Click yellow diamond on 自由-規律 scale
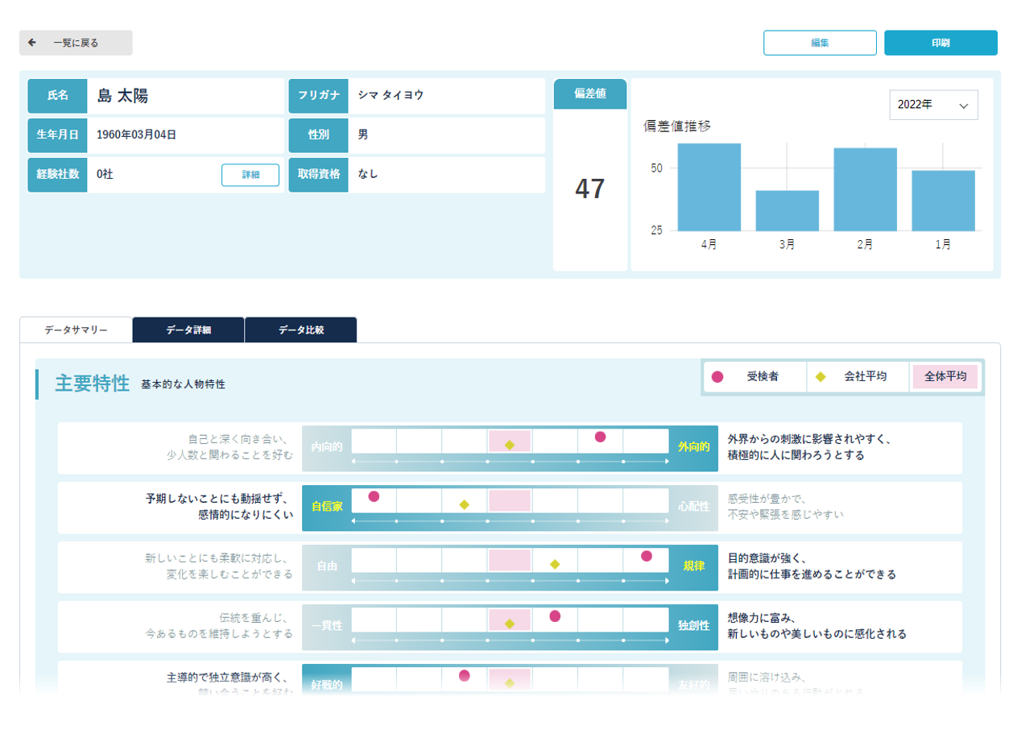 (x=555, y=564)
